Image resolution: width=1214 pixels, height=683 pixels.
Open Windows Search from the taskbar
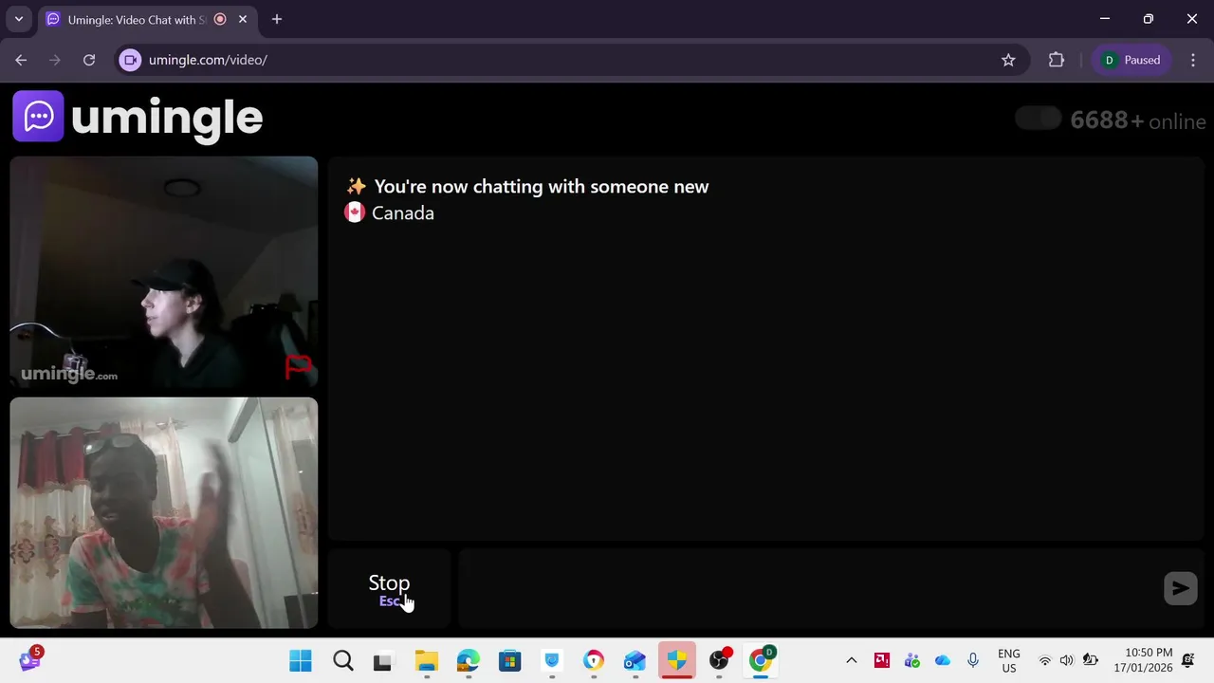point(343,661)
